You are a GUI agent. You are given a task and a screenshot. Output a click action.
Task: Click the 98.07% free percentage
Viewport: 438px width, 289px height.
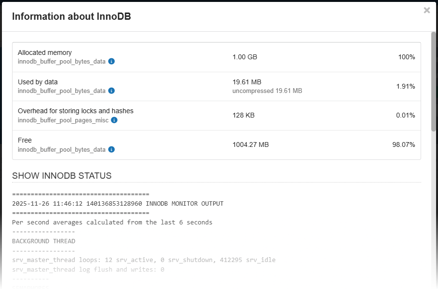(403, 144)
